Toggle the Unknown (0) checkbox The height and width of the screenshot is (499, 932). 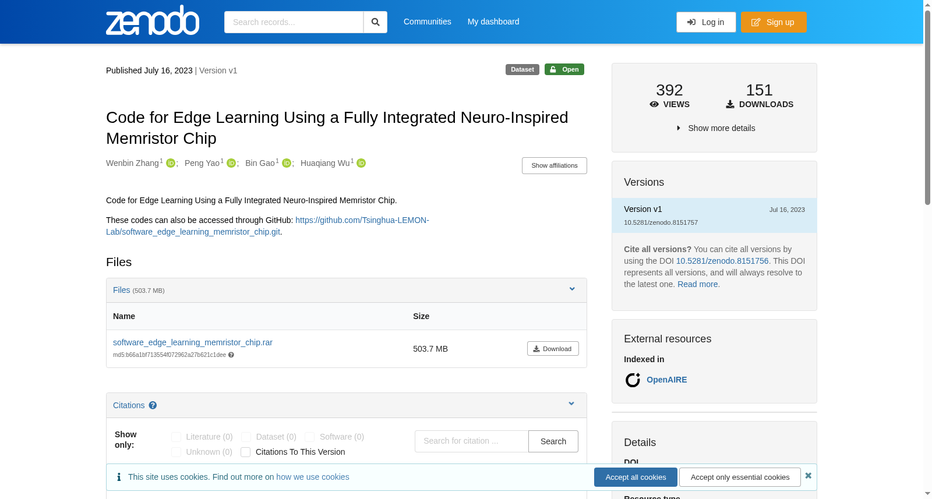[176, 452]
